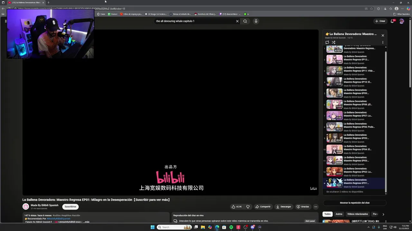
Task: Expand description with ...más
Action: pyautogui.click(x=87, y=222)
